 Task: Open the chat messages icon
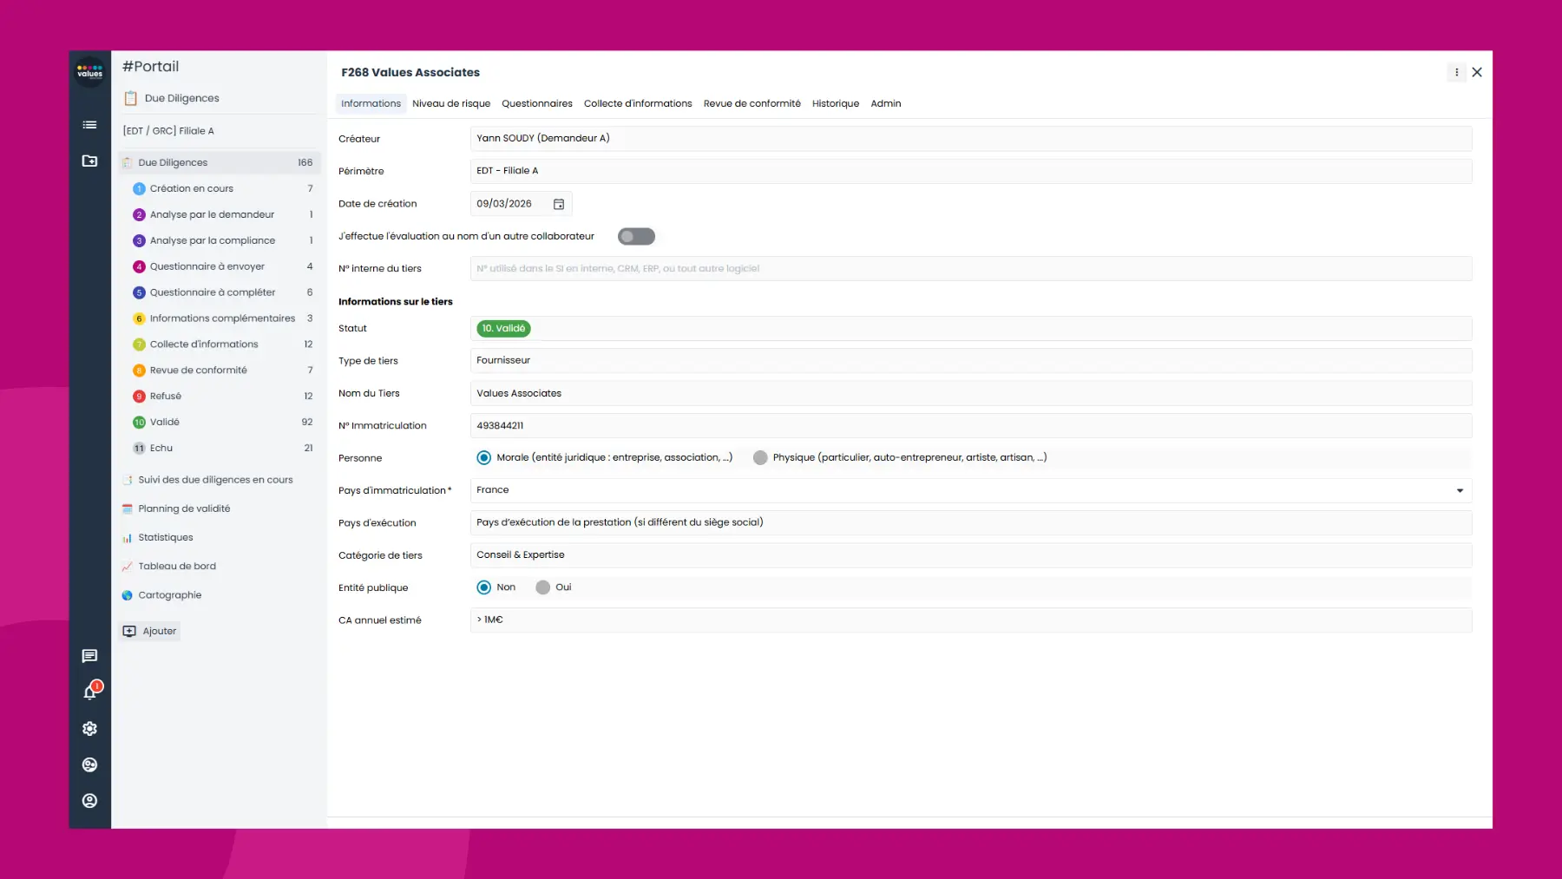[89, 657]
